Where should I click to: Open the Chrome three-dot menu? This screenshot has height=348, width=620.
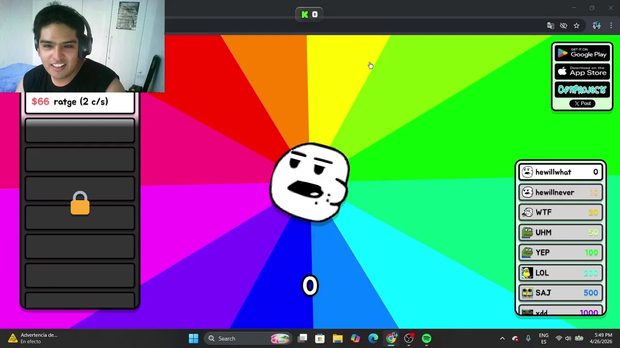[611, 26]
